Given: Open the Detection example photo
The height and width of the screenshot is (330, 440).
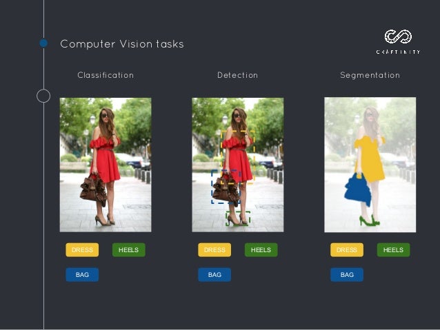Looking at the screenshot, I should click(x=238, y=165).
